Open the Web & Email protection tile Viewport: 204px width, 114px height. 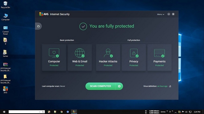[80, 57]
